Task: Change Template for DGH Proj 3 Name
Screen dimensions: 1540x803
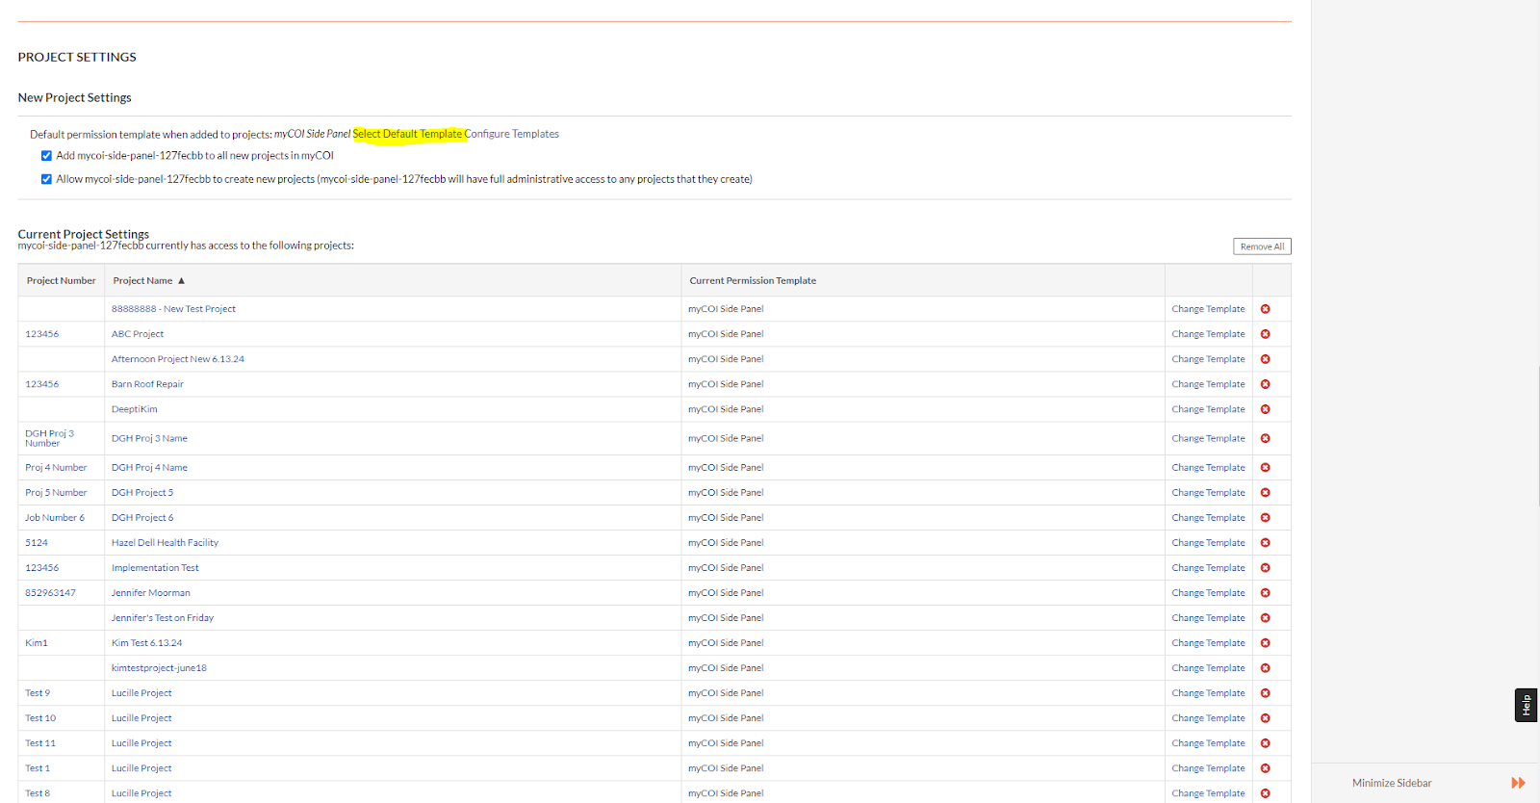Action: point(1208,438)
